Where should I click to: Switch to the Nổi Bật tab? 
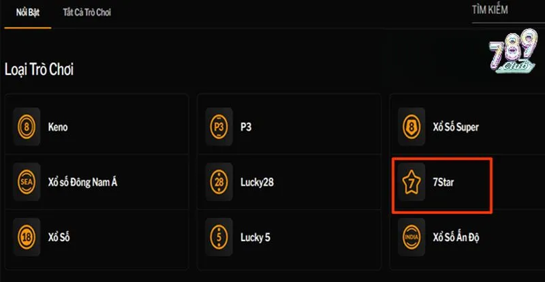(27, 13)
